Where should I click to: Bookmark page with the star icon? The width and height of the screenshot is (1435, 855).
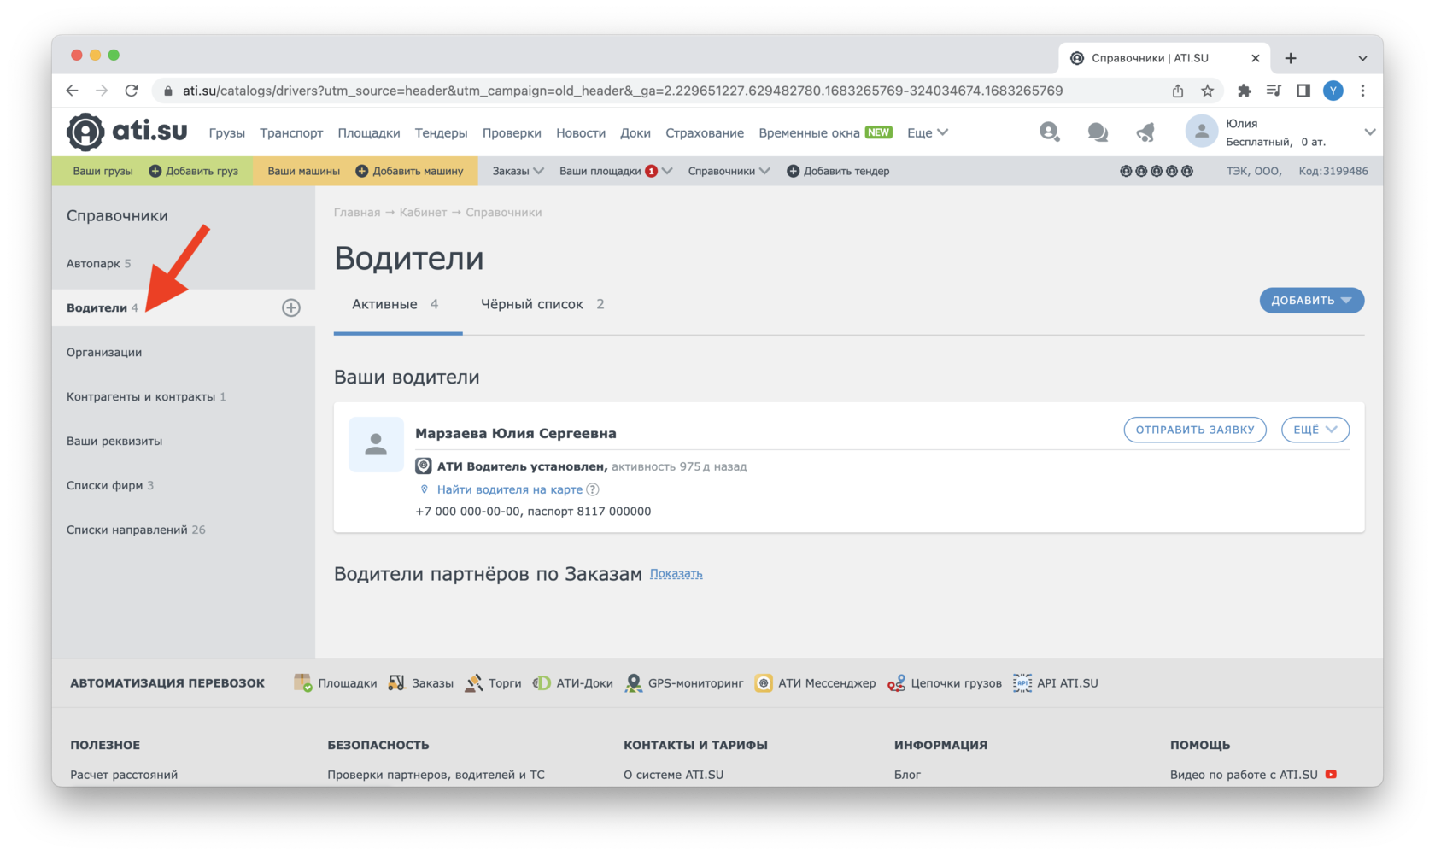pos(1207,91)
